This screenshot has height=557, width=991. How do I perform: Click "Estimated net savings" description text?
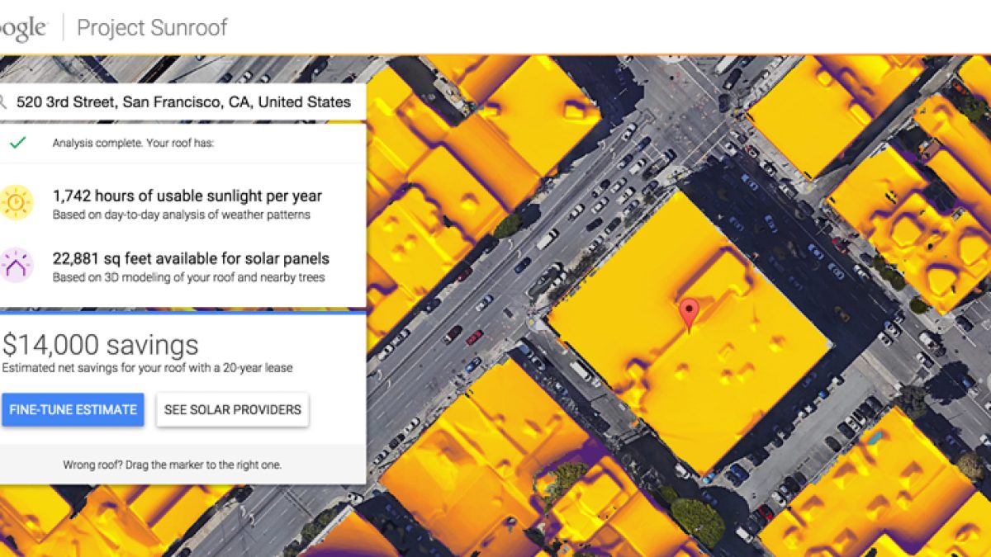[147, 368]
